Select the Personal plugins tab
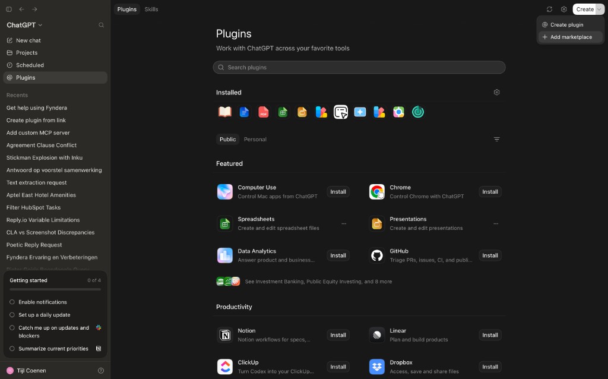 (255, 139)
